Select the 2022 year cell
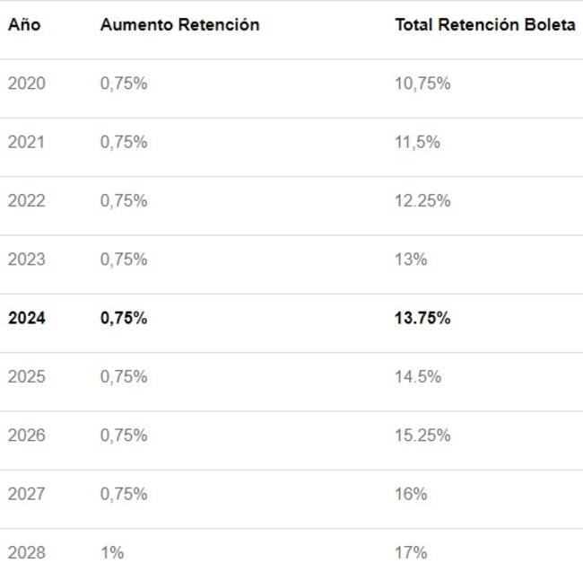The height and width of the screenshot is (581, 583). [26, 201]
